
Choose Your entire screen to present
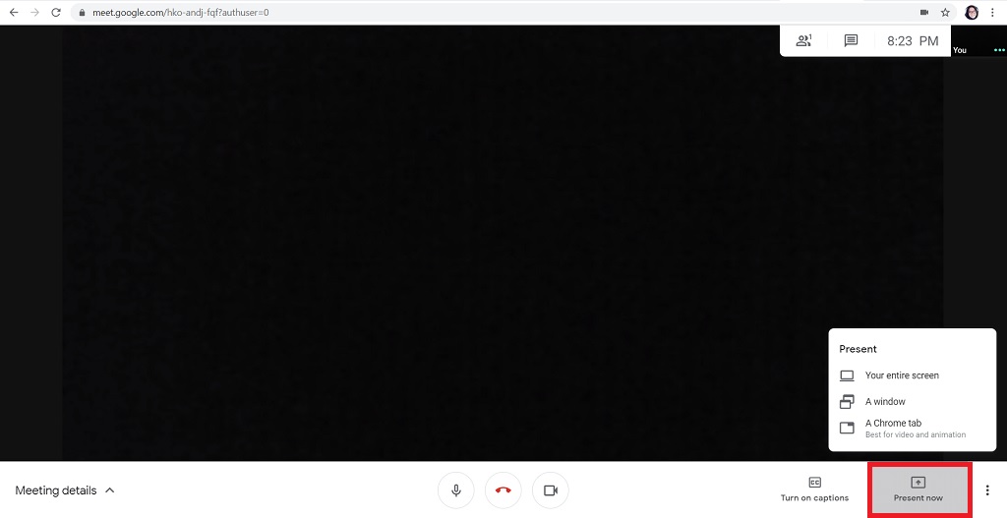901,375
